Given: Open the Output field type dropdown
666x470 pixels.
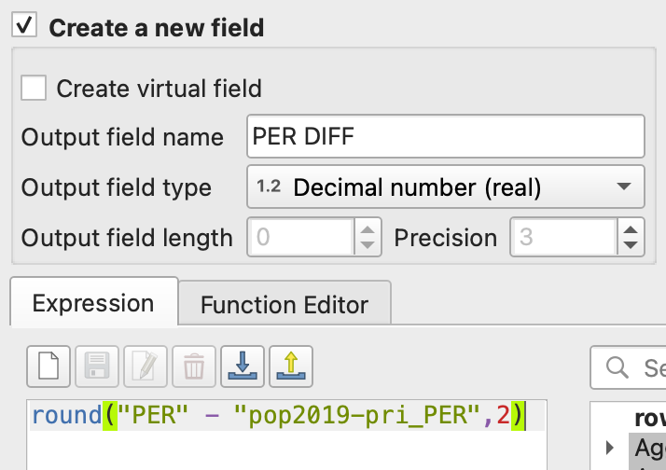Looking at the screenshot, I should pos(446,187).
